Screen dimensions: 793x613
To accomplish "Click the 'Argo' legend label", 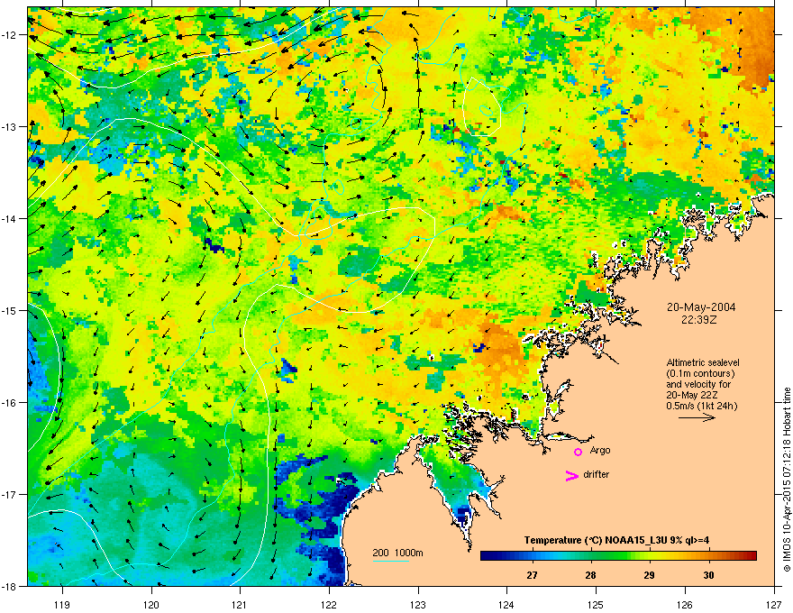I will click(600, 451).
